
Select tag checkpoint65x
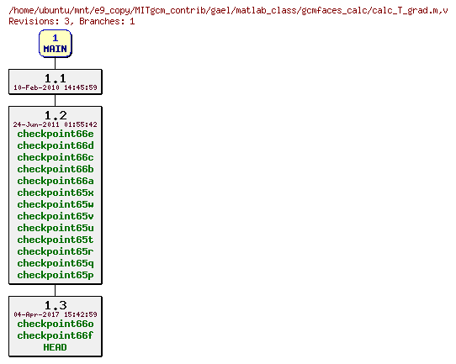(x=56, y=193)
